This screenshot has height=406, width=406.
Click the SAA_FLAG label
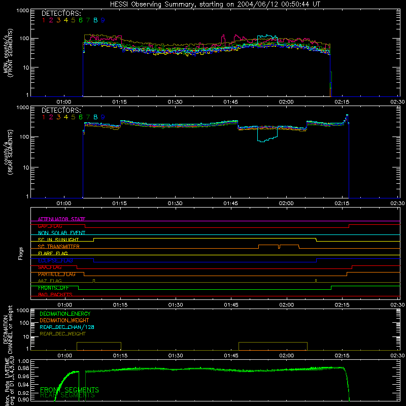pyautogui.click(x=50, y=267)
